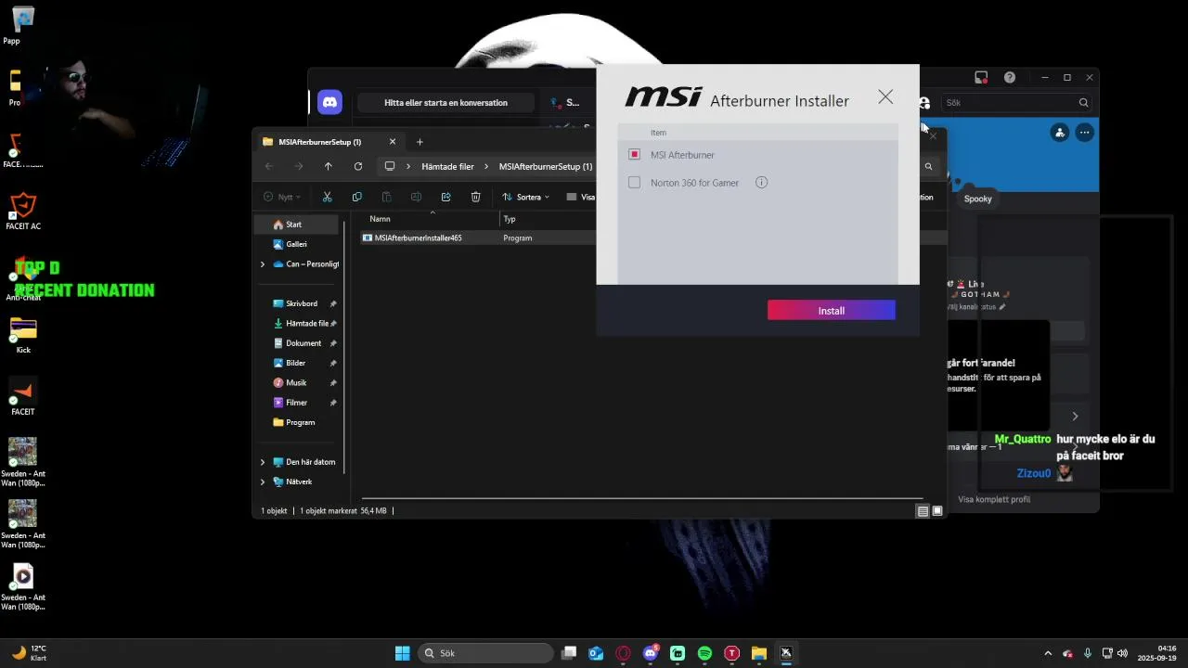Image resolution: width=1188 pixels, height=668 pixels.
Task: Open Discord 'Hitta eller starta en konversation' search
Action: click(x=445, y=103)
